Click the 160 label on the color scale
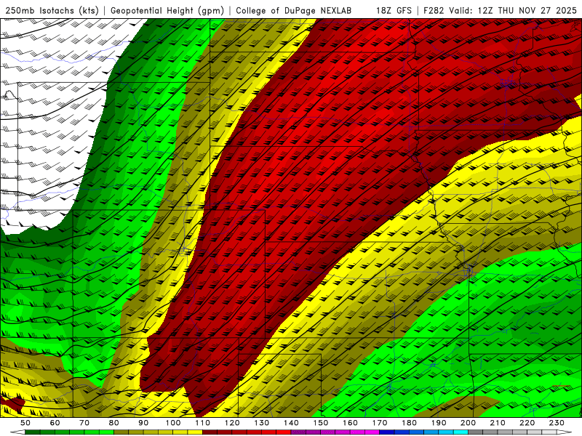 click(x=350, y=423)
